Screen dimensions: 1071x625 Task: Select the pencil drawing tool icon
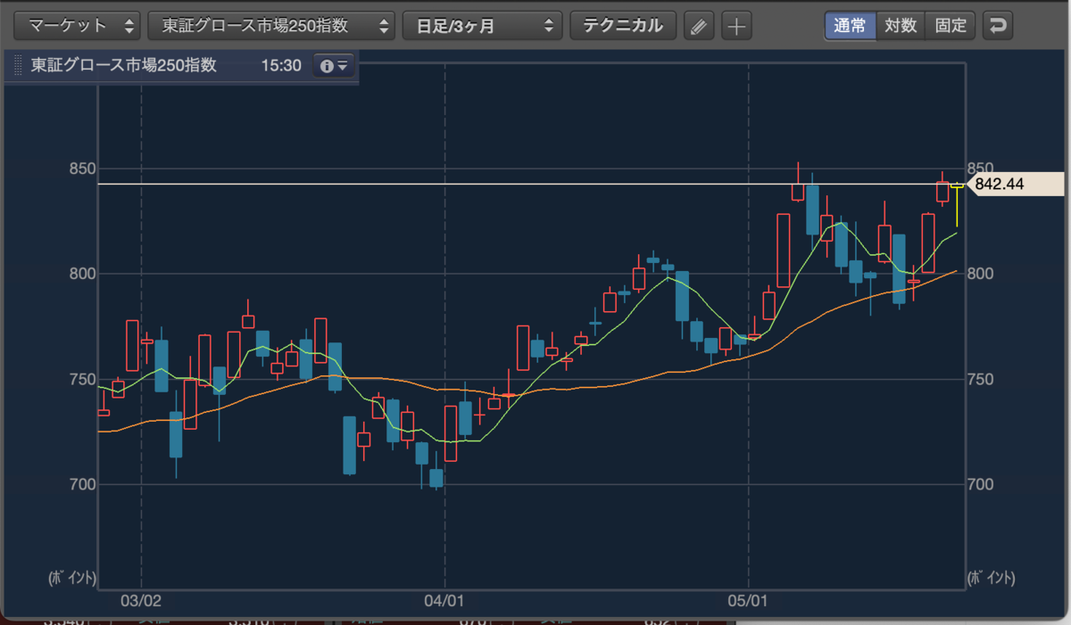pos(699,26)
